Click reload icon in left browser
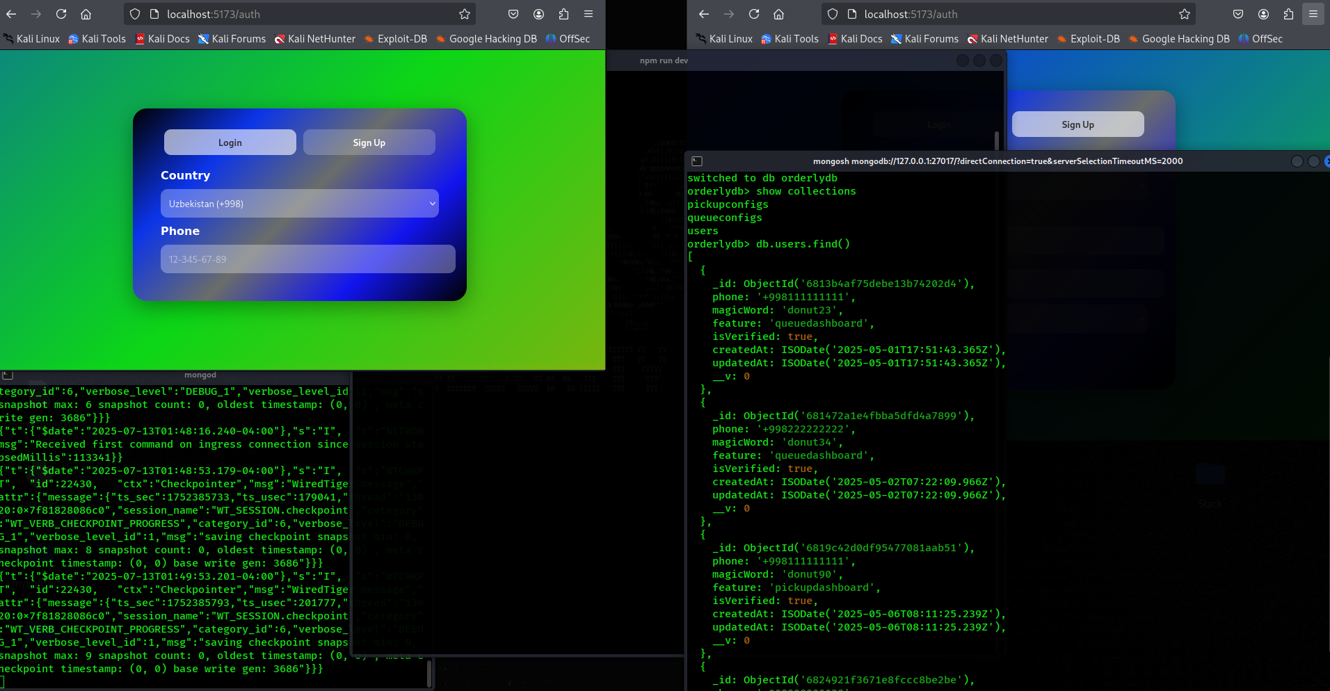This screenshot has width=1330, height=691. (x=61, y=14)
